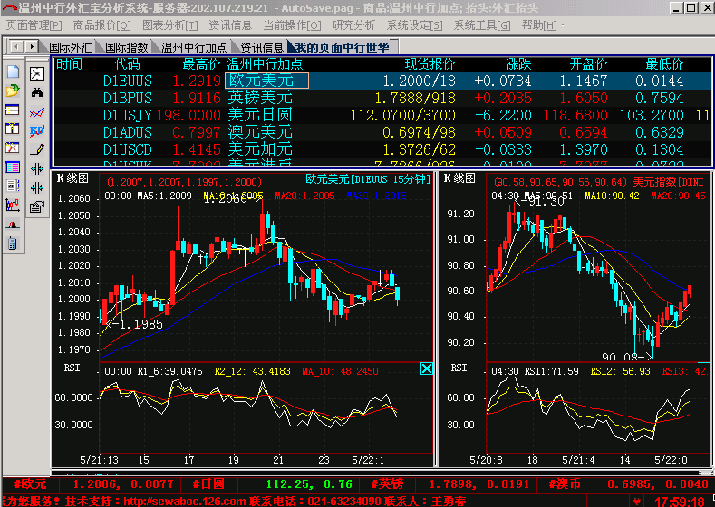Click the colorful table grid icon
Image resolution: width=715 pixels, height=507 pixels.
13,167
